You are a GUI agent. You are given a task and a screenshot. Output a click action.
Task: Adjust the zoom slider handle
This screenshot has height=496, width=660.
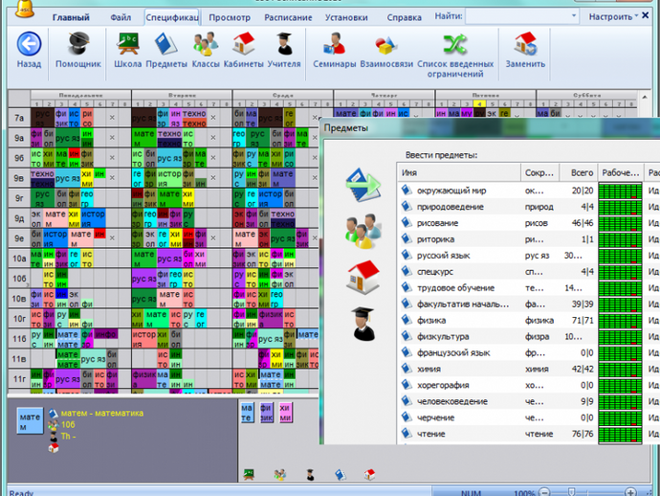(x=572, y=492)
